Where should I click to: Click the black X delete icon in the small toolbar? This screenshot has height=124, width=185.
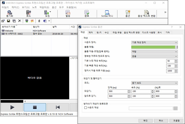(20, 21)
